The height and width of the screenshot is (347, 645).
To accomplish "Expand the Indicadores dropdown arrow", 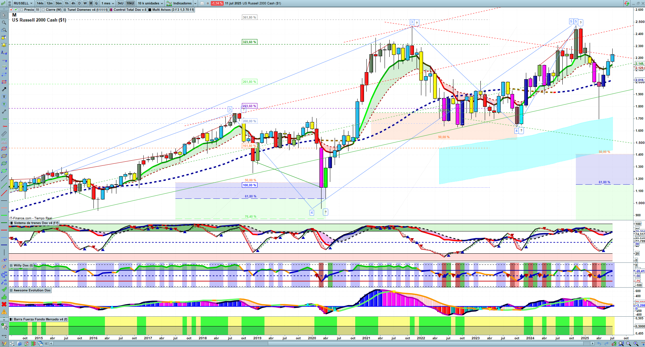I will (195, 3).
